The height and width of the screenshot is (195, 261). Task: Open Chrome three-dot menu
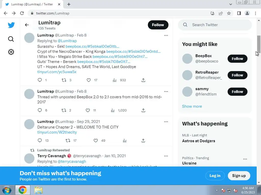[255, 13]
